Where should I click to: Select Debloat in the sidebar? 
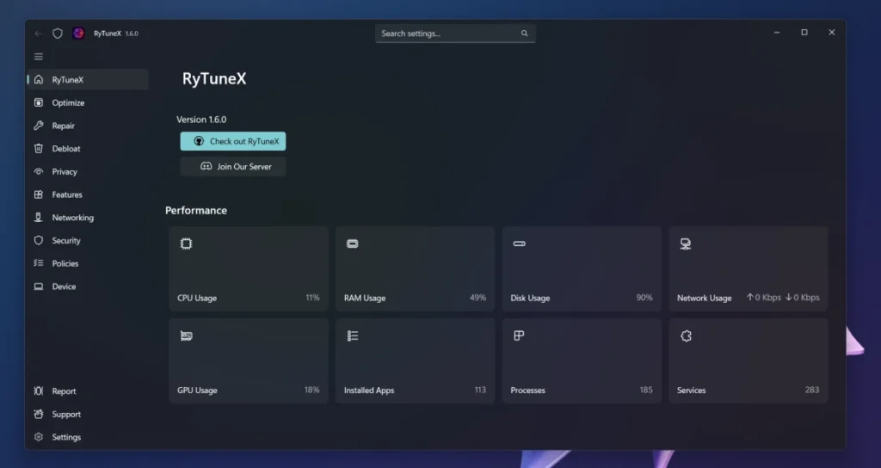(x=89, y=149)
